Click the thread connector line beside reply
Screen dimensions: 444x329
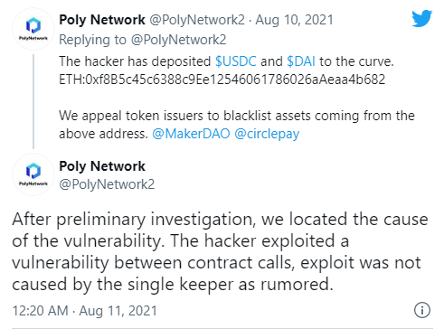click(x=33, y=101)
